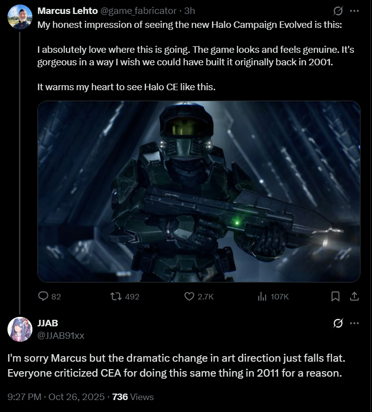Click the Grok icon on Marcus Lehto's post

(338, 11)
